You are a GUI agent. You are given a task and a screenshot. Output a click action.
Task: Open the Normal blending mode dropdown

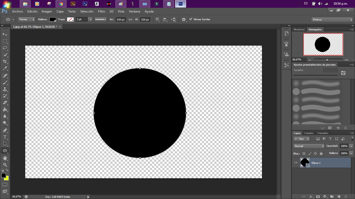(309, 146)
